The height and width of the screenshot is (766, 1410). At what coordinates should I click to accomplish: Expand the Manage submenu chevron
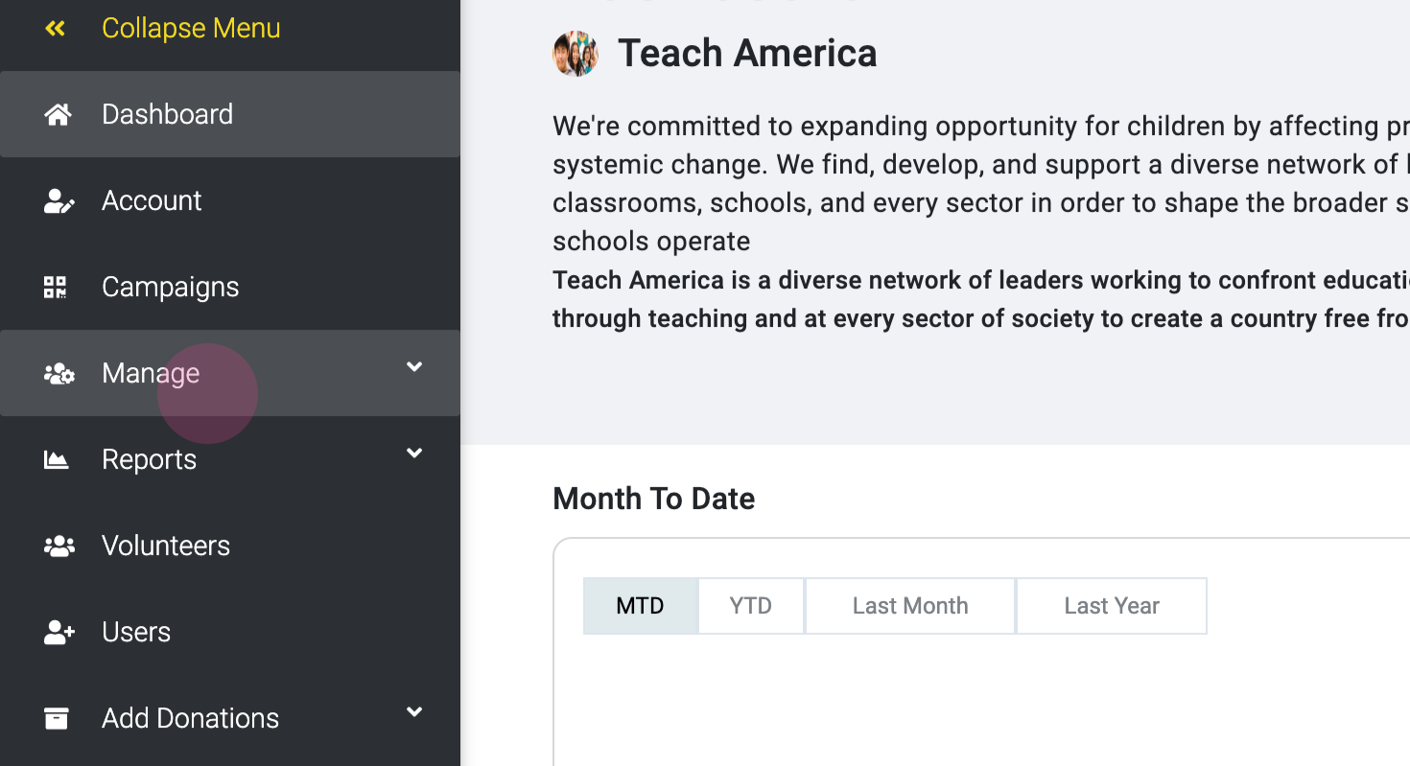tap(414, 367)
